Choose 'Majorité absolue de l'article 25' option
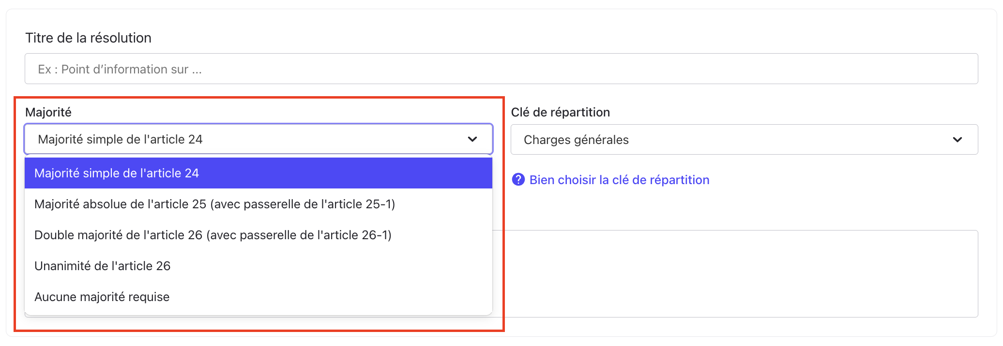This screenshot has width=1003, height=346. [121, 204]
